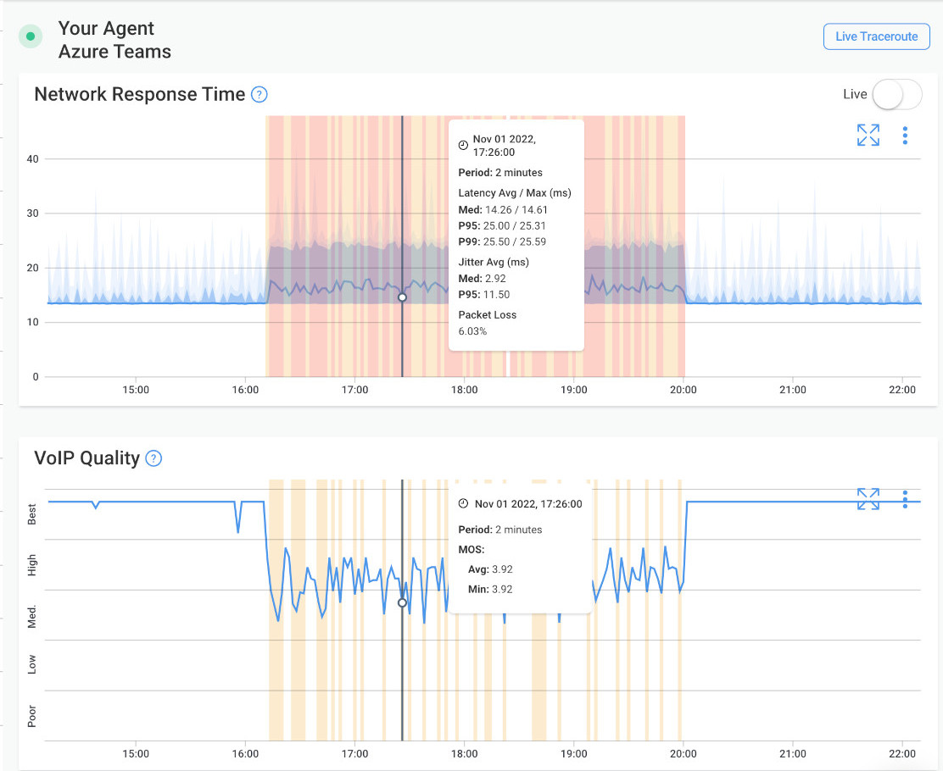Expand Network Response Time chart to fullscreen
943x771 pixels.
[x=868, y=135]
